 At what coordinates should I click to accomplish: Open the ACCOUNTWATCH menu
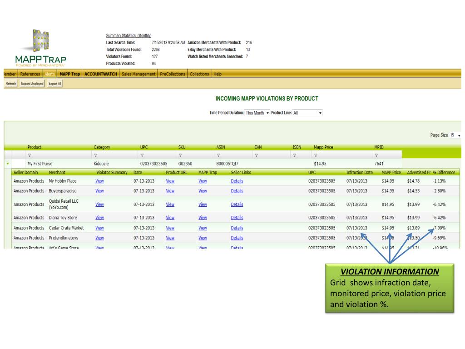click(101, 74)
